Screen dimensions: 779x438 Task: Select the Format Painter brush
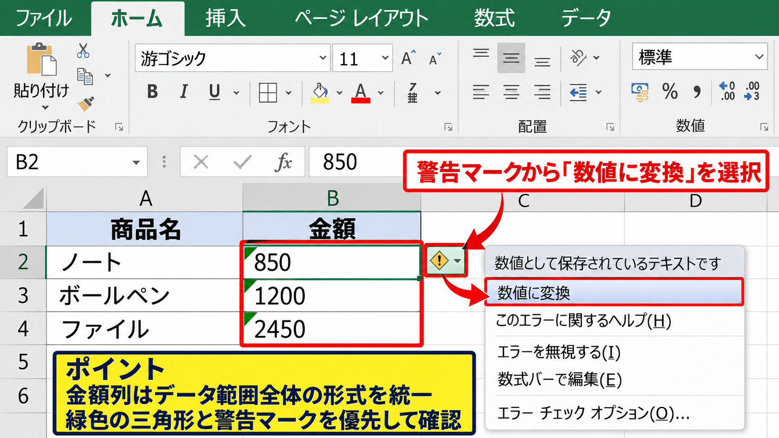coord(85,103)
